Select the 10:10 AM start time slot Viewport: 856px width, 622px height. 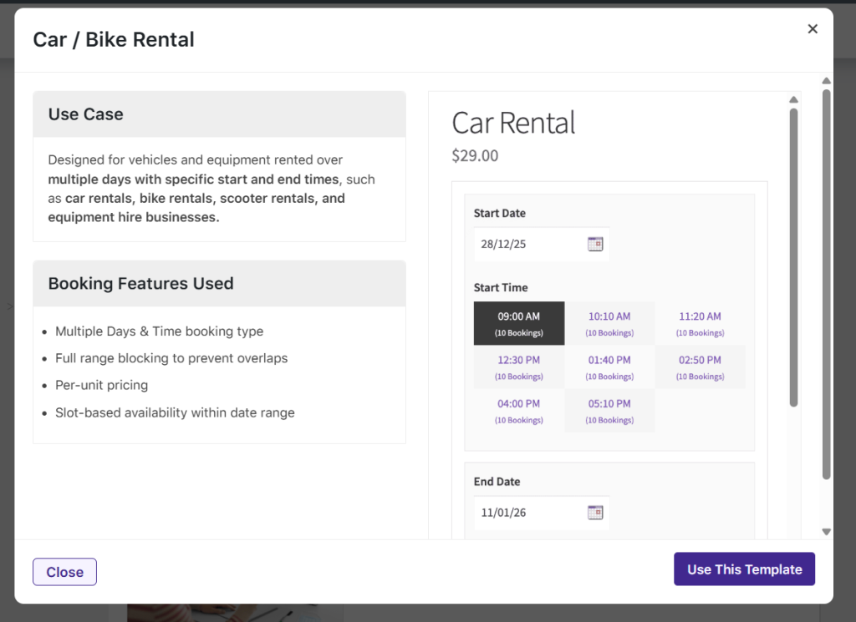(x=609, y=323)
